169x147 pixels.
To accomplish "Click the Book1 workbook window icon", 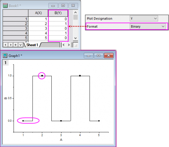I will [5, 6].
